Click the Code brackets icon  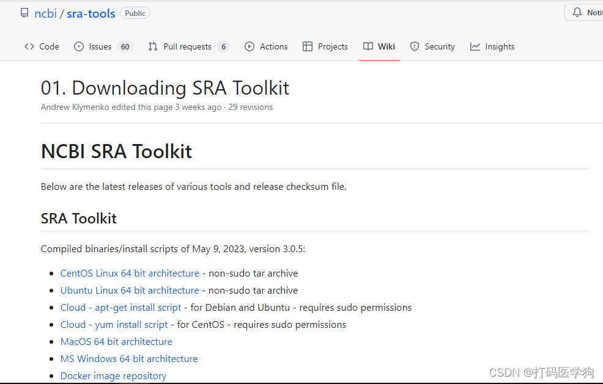(x=29, y=46)
